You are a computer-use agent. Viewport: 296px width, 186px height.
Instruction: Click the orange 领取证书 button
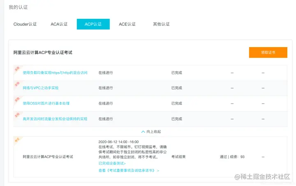[x=268, y=52]
